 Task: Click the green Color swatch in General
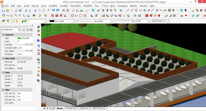19,38
